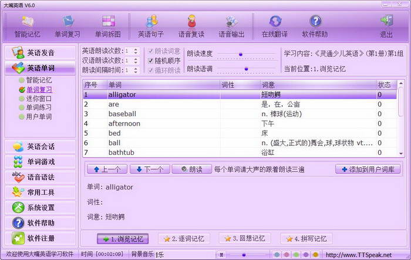Expand the 英语会话 sidebar section
This screenshot has height=260, width=411.
41,146
